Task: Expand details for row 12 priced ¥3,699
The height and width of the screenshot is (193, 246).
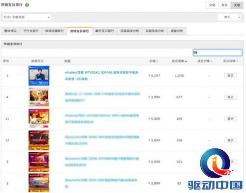Action: 230,140
